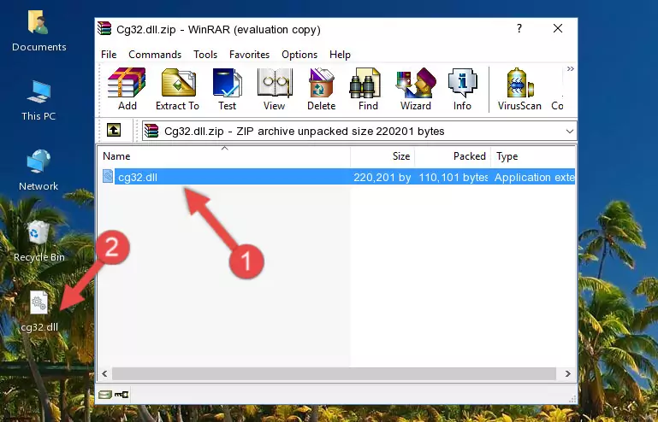Viewport: 658px width, 422px height.
Task: Click the password key icon in status bar
Action: tap(122, 395)
